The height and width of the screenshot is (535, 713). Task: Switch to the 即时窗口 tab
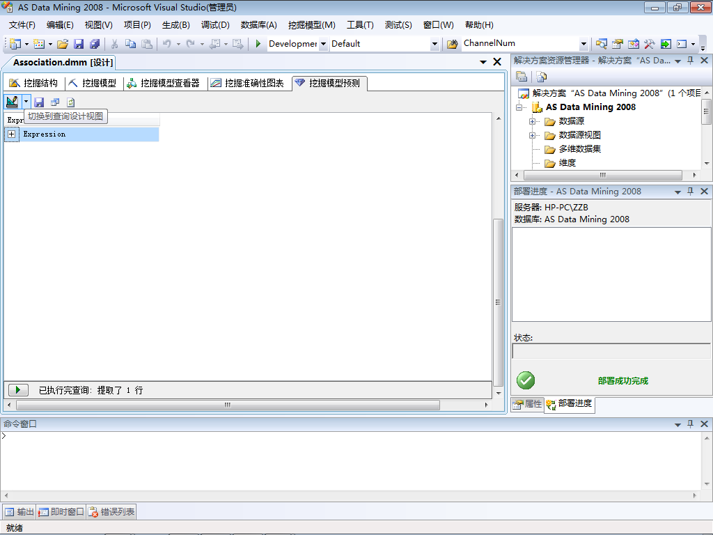coord(61,512)
